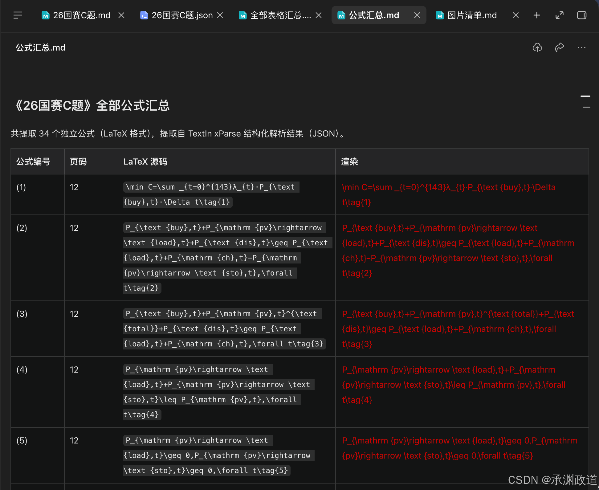The height and width of the screenshot is (490, 599).
Task: Click the share arrow icon
Action: [x=560, y=47]
